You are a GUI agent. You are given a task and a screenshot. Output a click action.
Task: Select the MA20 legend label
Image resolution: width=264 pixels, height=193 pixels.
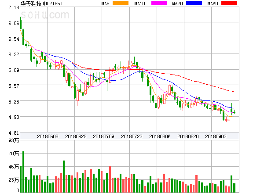pos(178,4)
